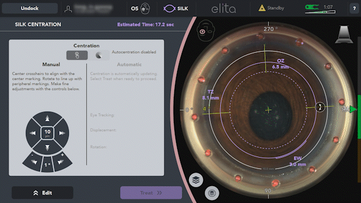Click the 270° angle label
This screenshot has width=361, height=203.
(x=271, y=29)
